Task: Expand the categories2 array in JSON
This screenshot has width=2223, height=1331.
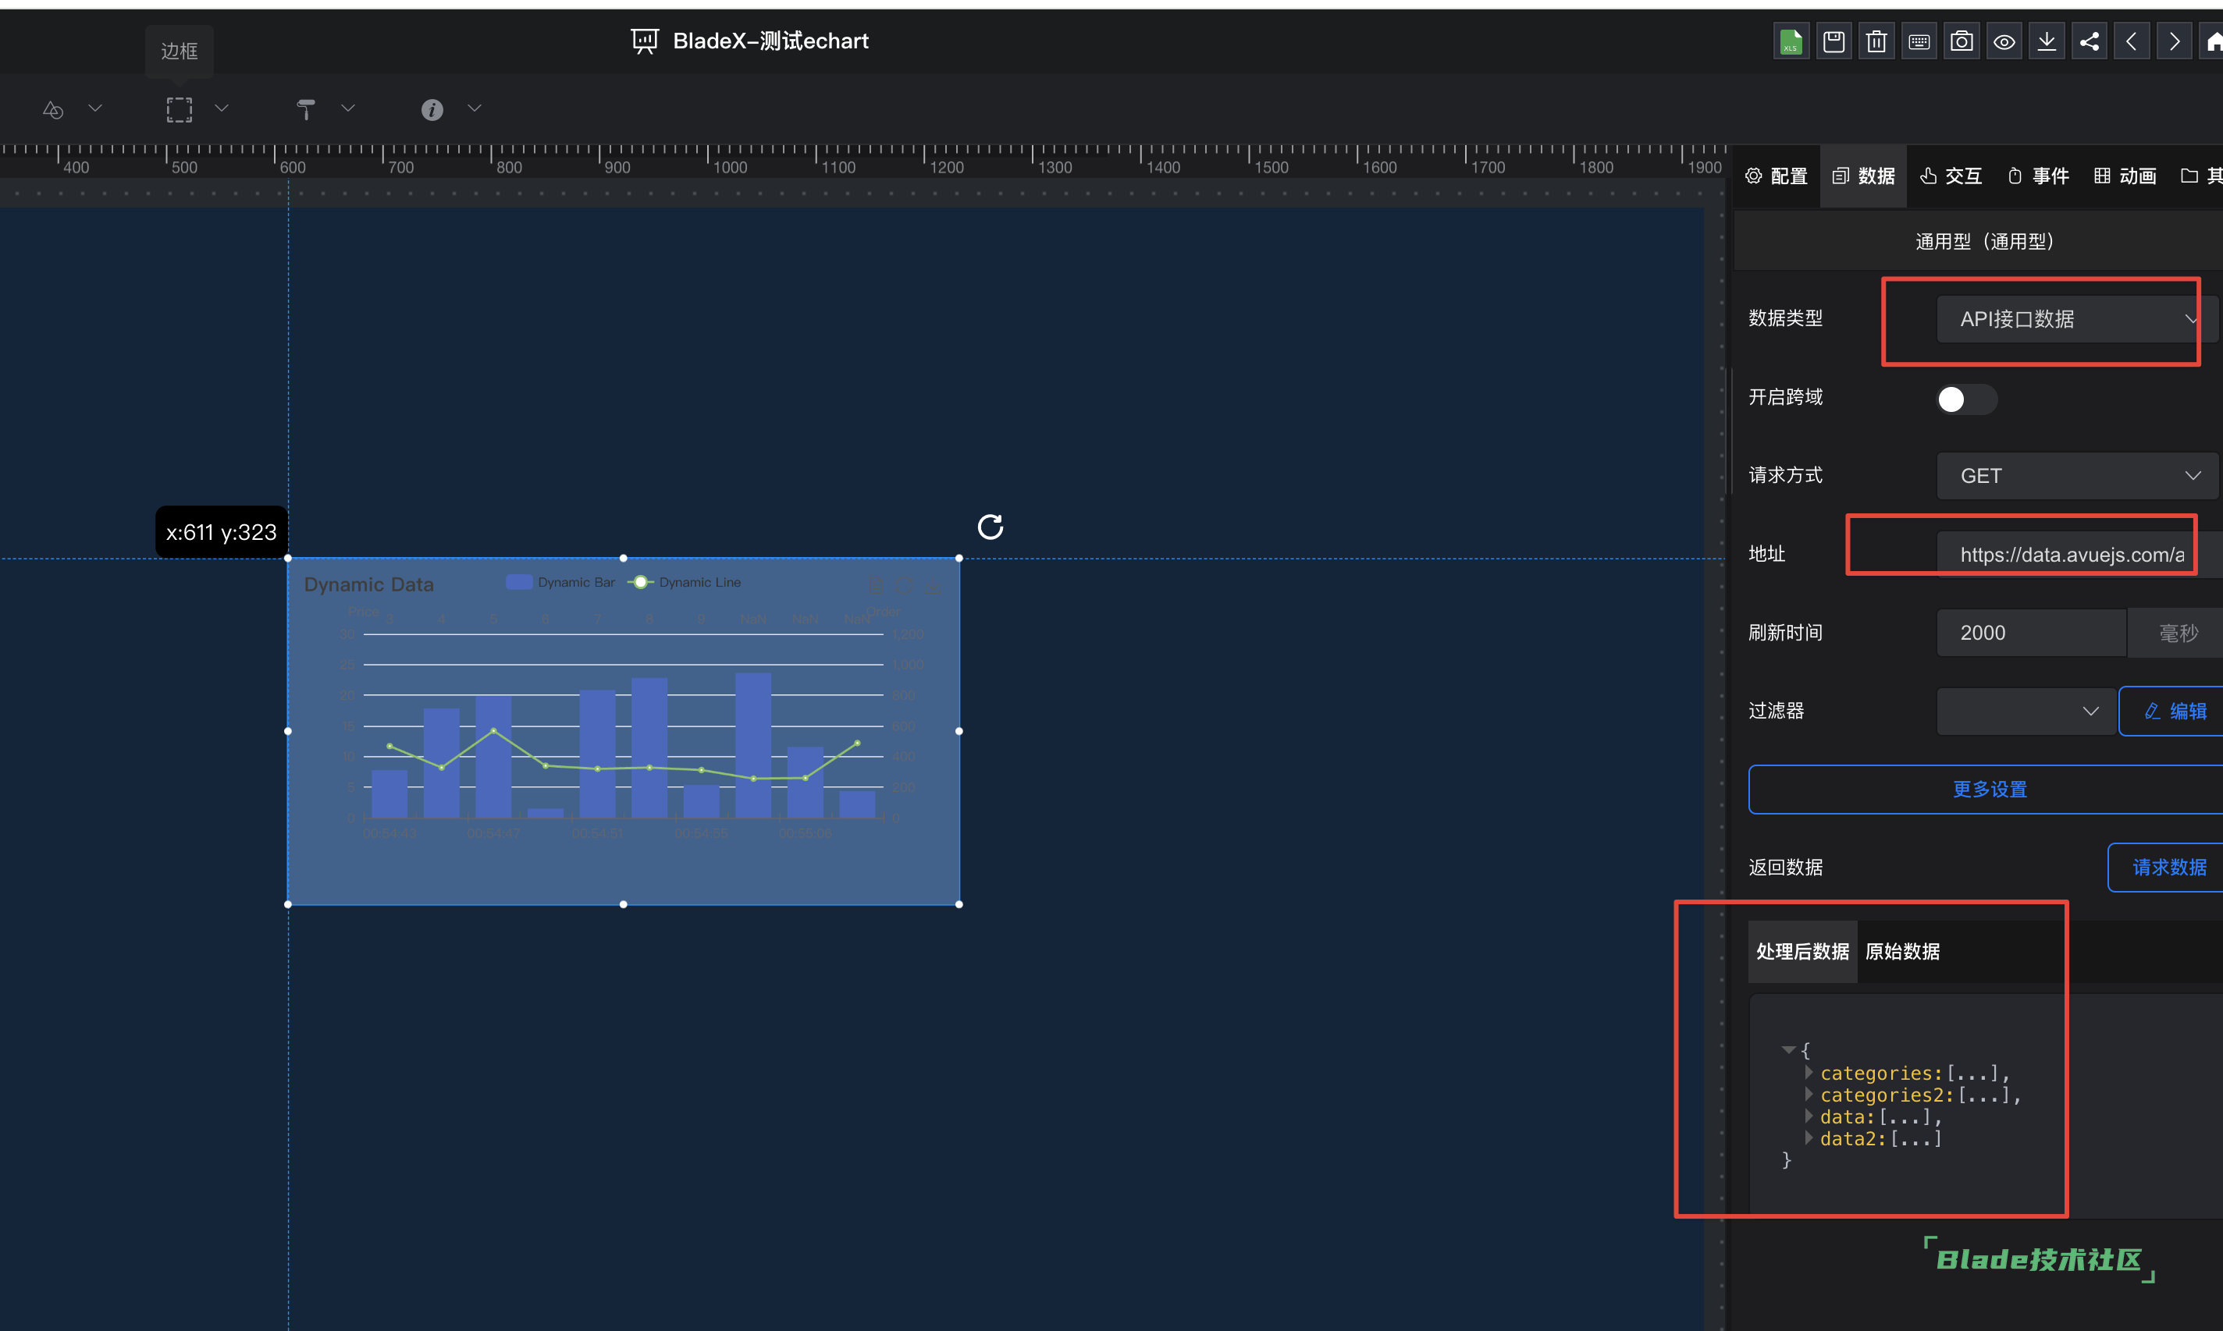Action: click(1809, 1095)
